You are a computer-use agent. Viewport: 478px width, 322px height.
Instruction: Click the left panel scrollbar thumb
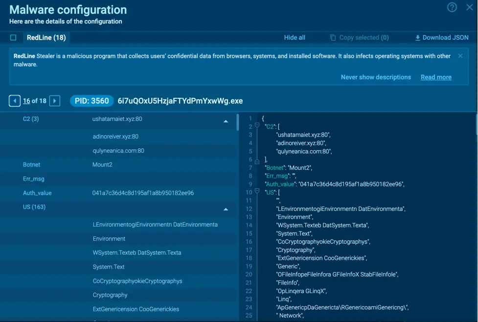click(x=237, y=122)
